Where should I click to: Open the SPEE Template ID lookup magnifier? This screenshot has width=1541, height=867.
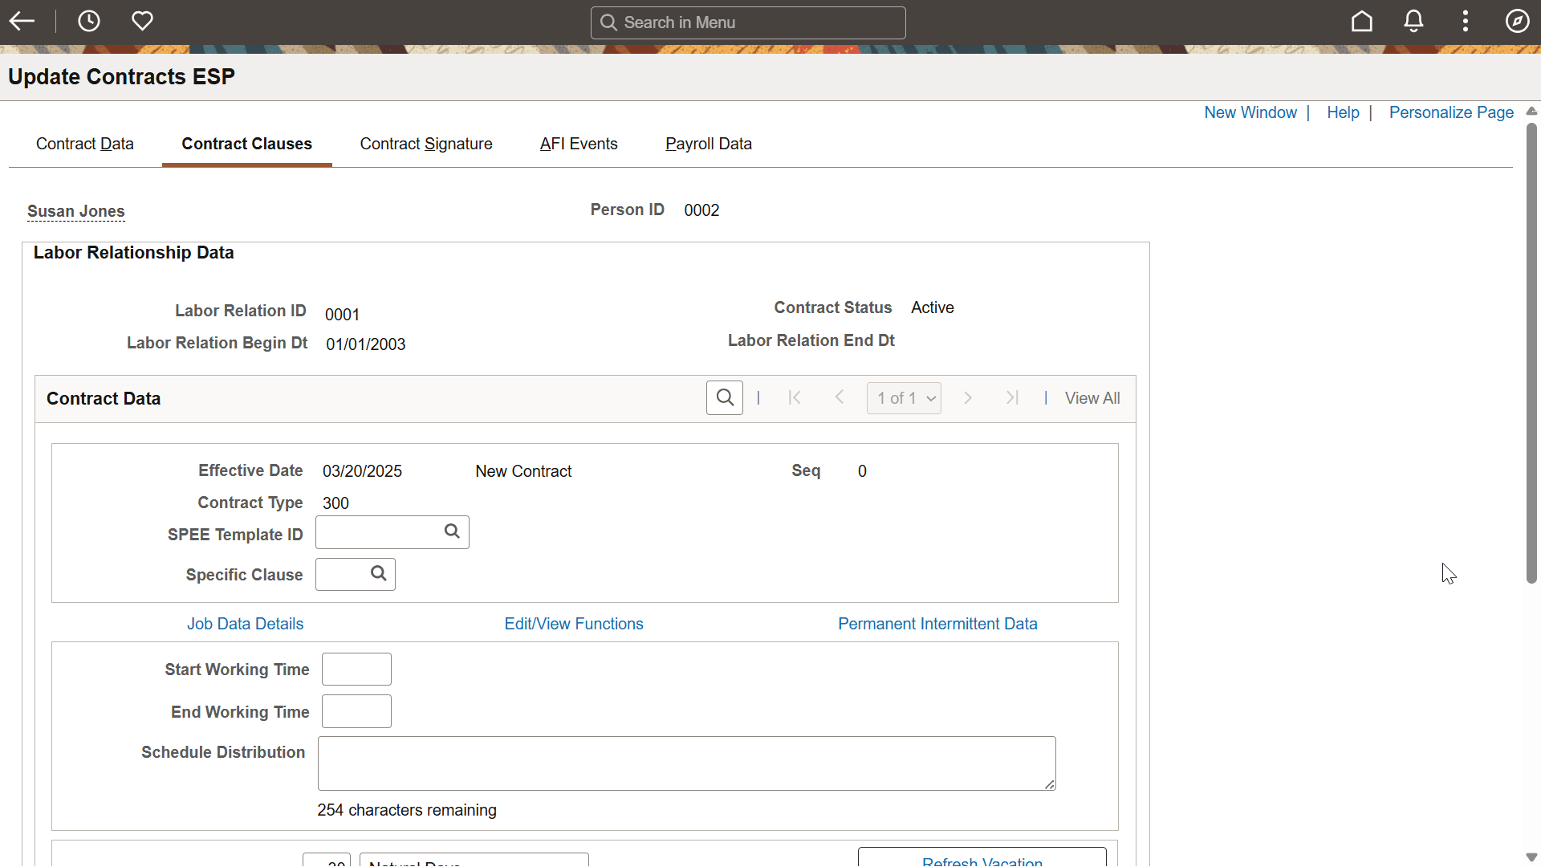[x=450, y=531]
